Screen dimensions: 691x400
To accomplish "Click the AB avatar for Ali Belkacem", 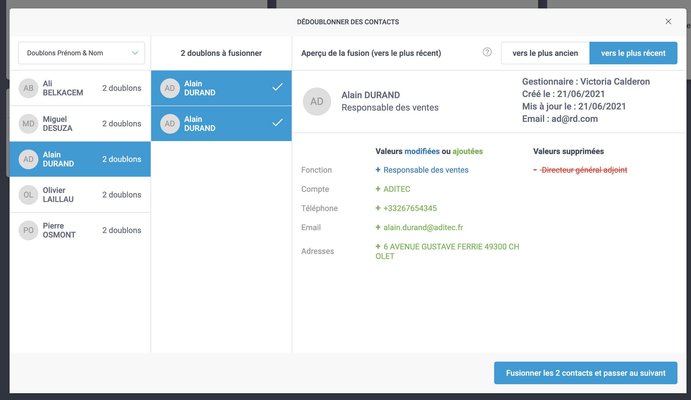I will coord(28,88).
